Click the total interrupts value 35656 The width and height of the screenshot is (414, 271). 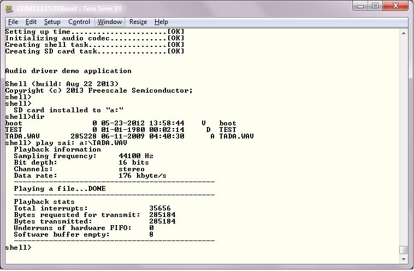160,208
